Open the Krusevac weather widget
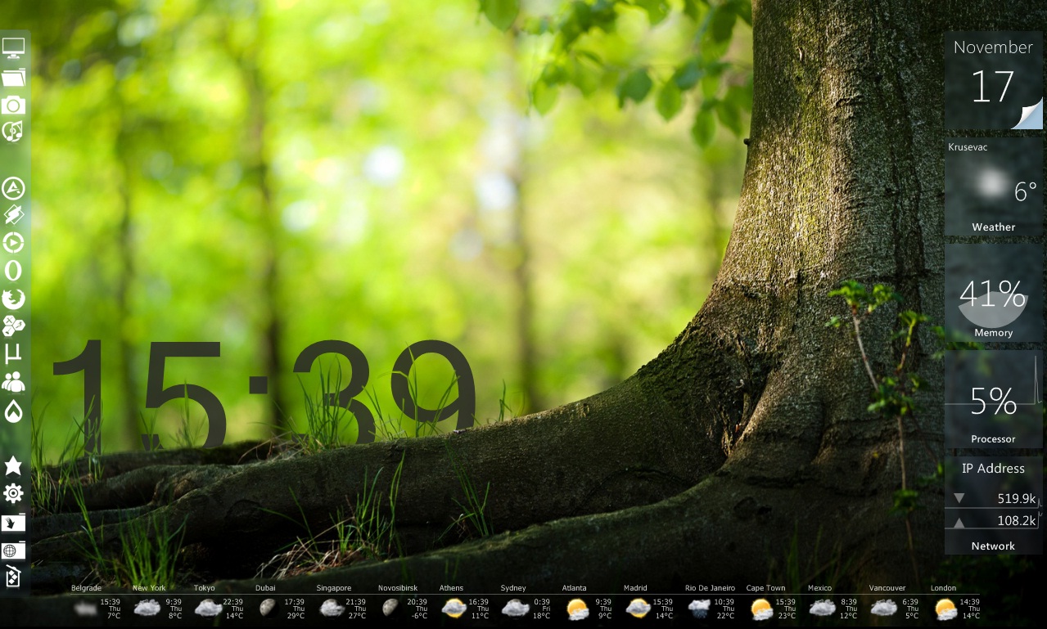This screenshot has height=629, width=1047. click(x=994, y=186)
